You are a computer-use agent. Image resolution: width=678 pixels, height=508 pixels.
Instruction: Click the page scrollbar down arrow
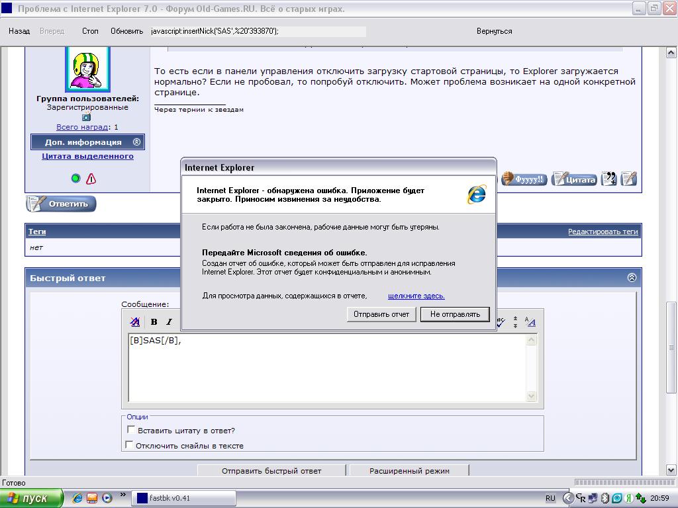point(671,470)
